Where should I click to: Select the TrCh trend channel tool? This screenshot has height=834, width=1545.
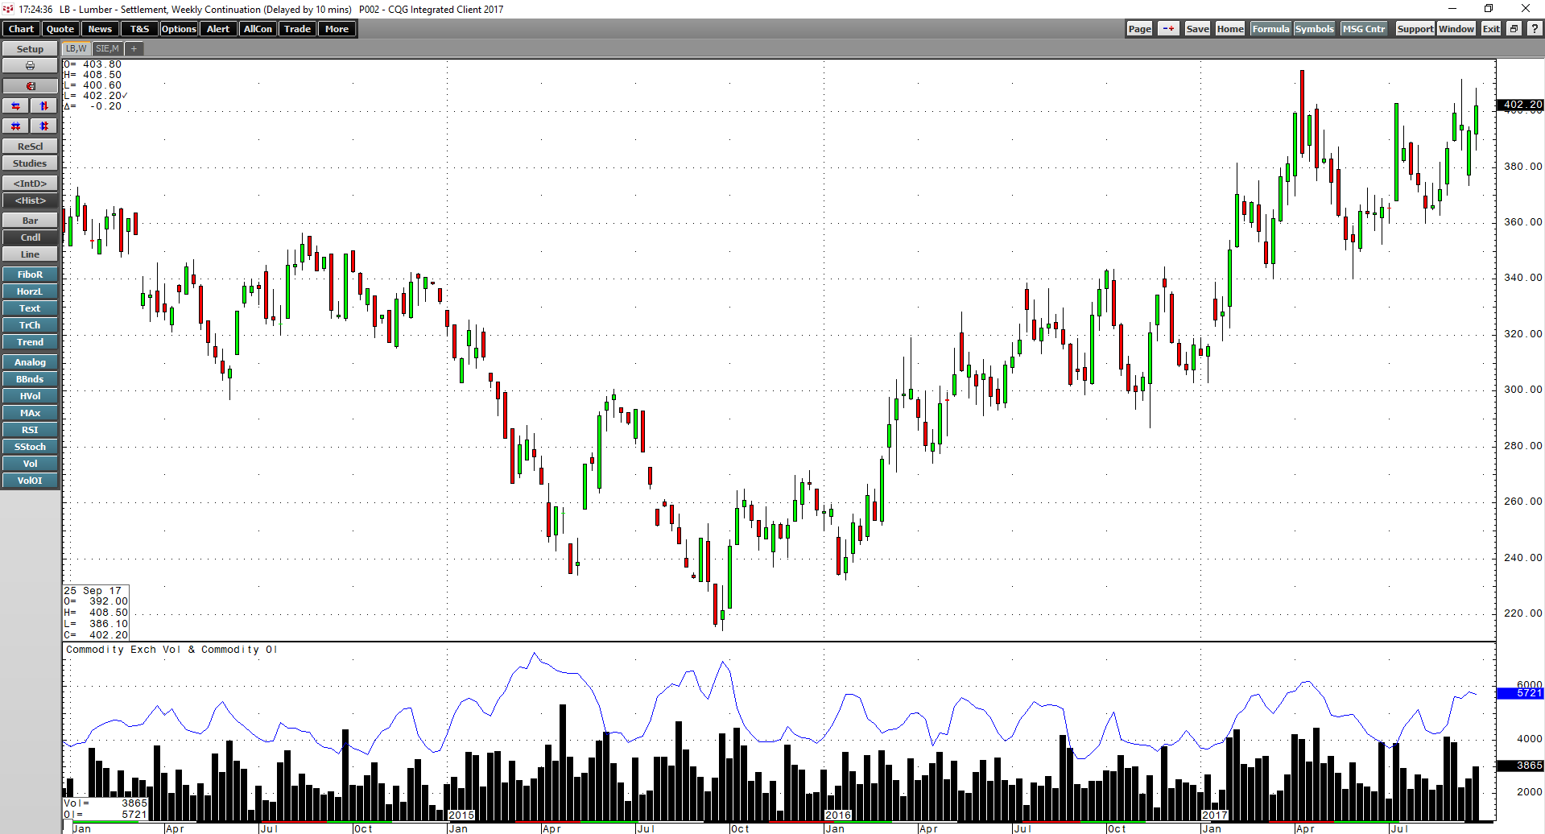(x=30, y=325)
